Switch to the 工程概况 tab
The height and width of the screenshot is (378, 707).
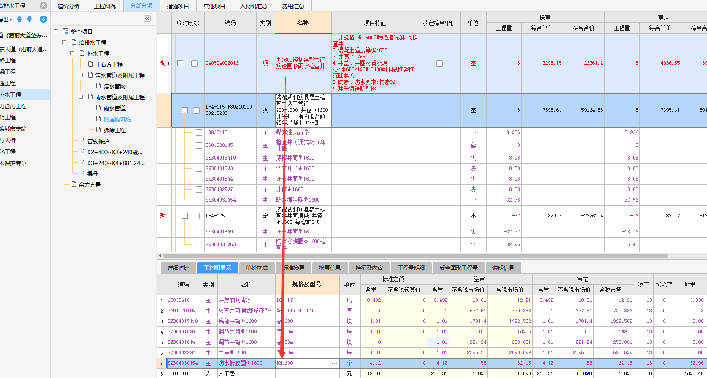(105, 6)
